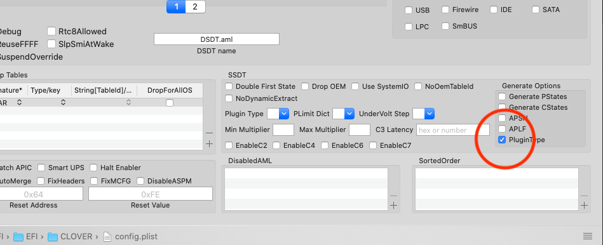Enable the USB checkbox

pos(409,10)
